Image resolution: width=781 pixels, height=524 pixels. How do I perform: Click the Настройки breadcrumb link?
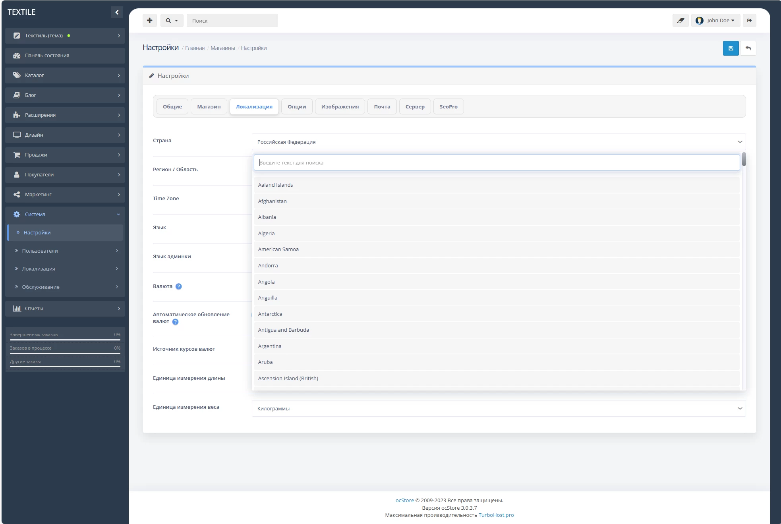253,48
